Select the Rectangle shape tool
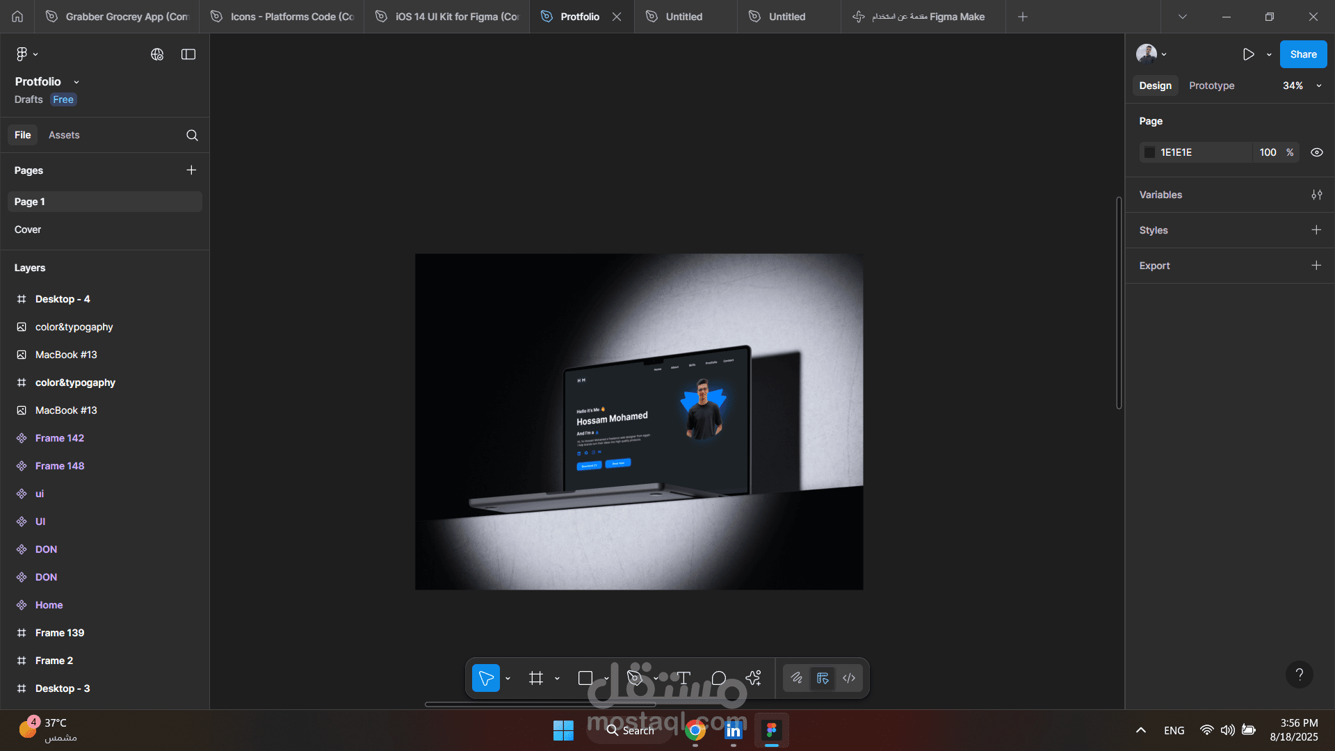 click(x=585, y=678)
